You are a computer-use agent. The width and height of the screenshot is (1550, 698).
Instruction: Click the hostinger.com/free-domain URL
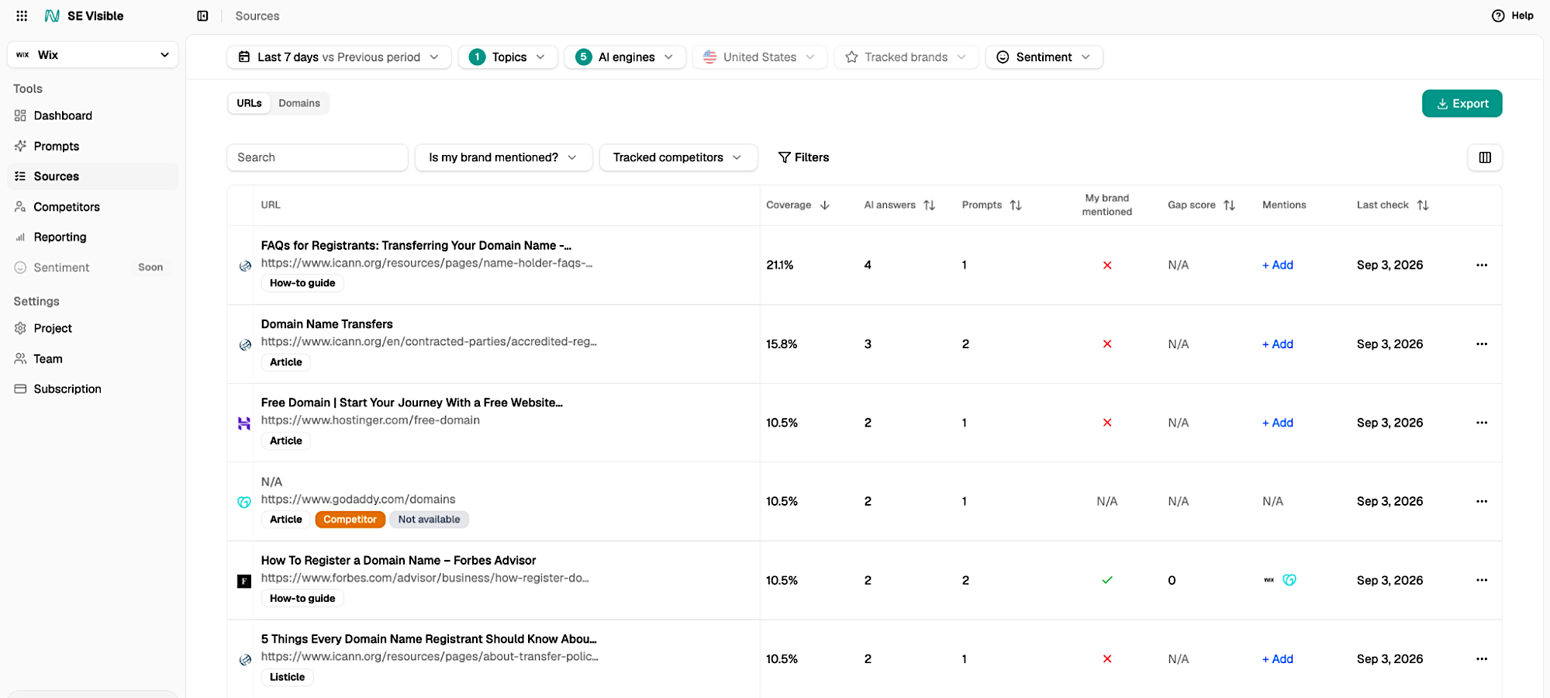[371, 420]
